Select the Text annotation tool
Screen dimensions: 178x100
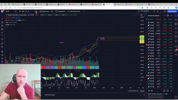2,36
